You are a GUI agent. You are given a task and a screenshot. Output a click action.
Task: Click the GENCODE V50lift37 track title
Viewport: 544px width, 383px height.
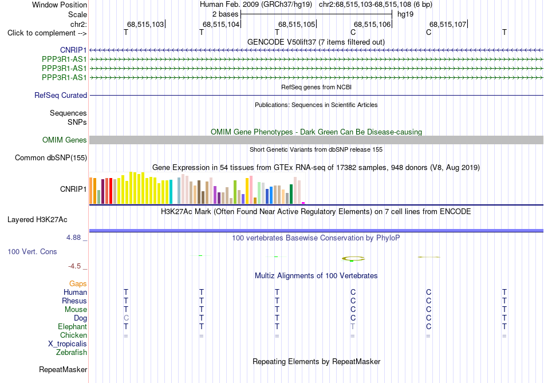pyautogui.click(x=316, y=42)
